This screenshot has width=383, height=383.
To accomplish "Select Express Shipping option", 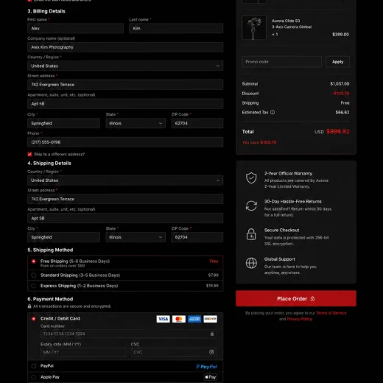I will coord(34,286).
